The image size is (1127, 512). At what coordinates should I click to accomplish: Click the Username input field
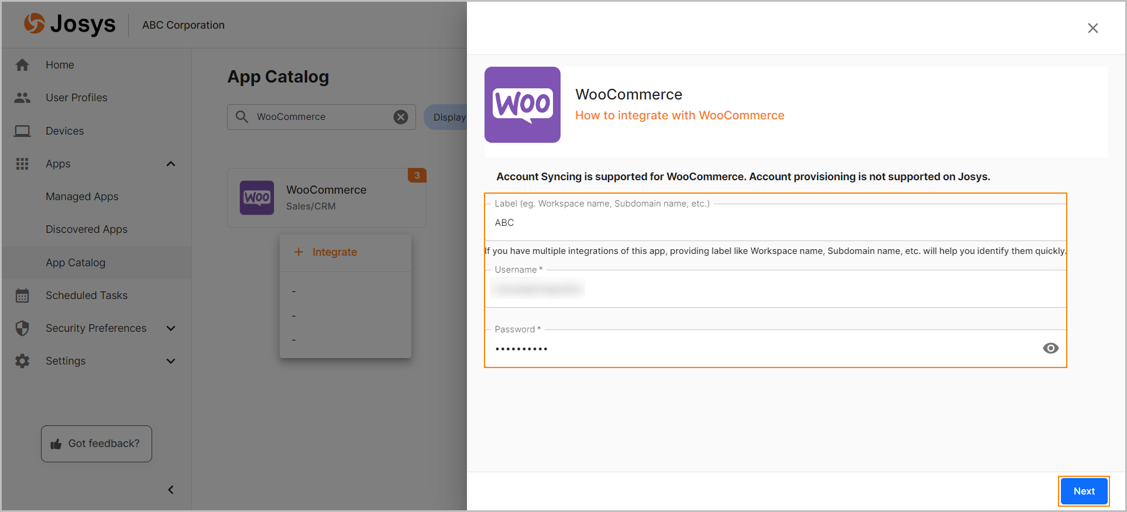coord(775,288)
